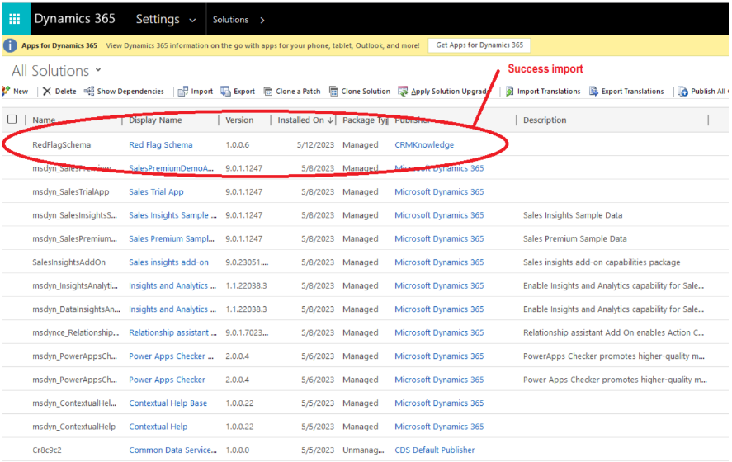The height and width of the screenshot is (462, 732).
Task: Click the Sales Insights Sample Data description
Action: tap(573, 215)
